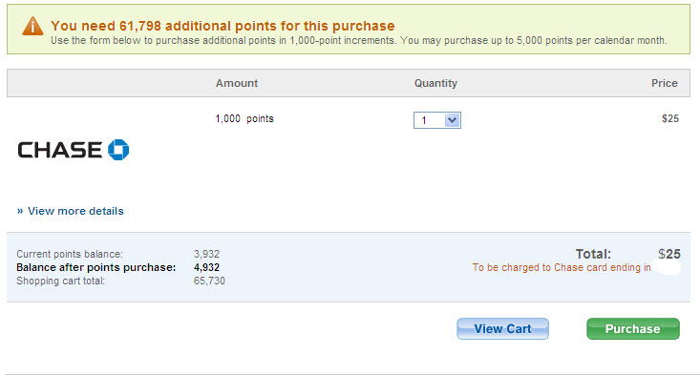Click the 1,000 points amount text

[x=244, y=118]
